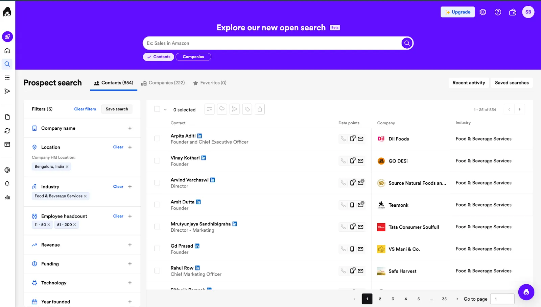This screenshot has width=541, height=307.
Task: Expand the Company name filter
Action: (130, 128)
